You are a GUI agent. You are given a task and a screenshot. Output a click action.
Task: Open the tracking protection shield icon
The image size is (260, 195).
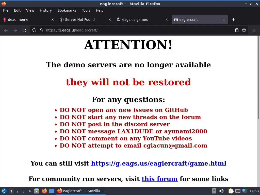34,30
